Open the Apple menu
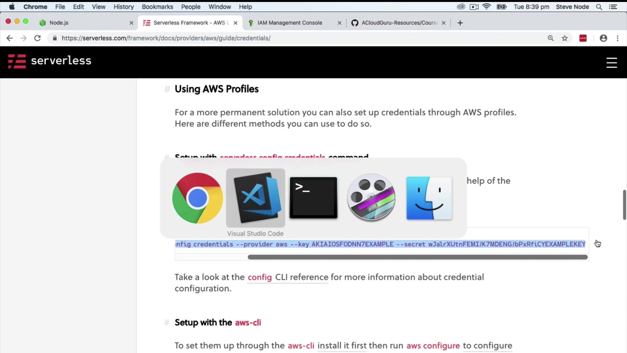This screenshot has width=627, height=353. pyautogui.click(x=12, y=7)
